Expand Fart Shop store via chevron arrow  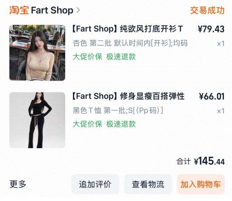click(x=78, y=10)
